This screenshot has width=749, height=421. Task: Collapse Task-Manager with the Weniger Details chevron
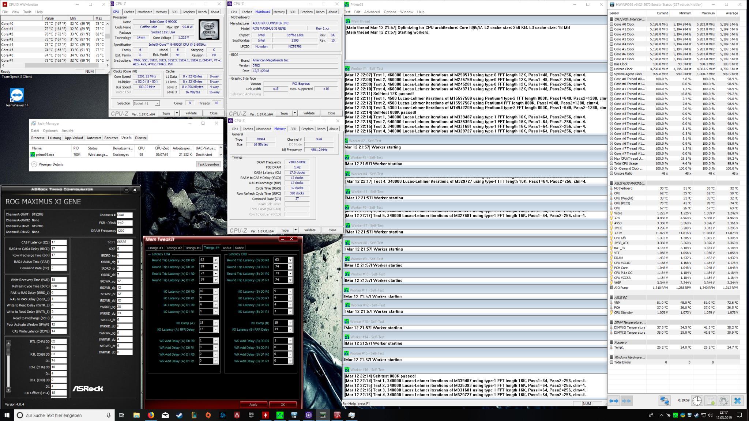34,164
